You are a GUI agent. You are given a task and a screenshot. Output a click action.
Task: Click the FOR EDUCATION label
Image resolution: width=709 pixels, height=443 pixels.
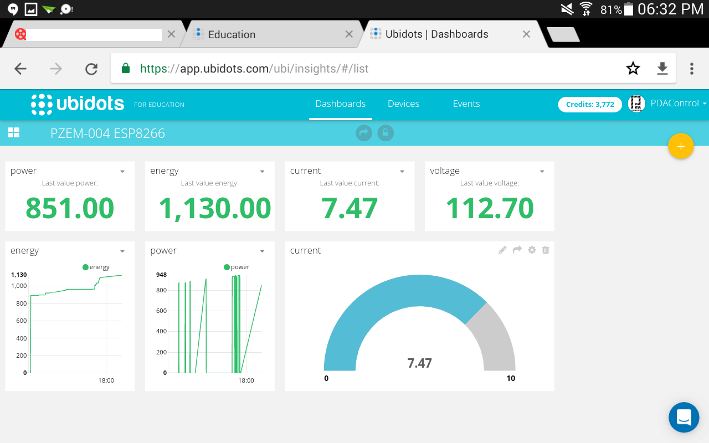point(159,105)
